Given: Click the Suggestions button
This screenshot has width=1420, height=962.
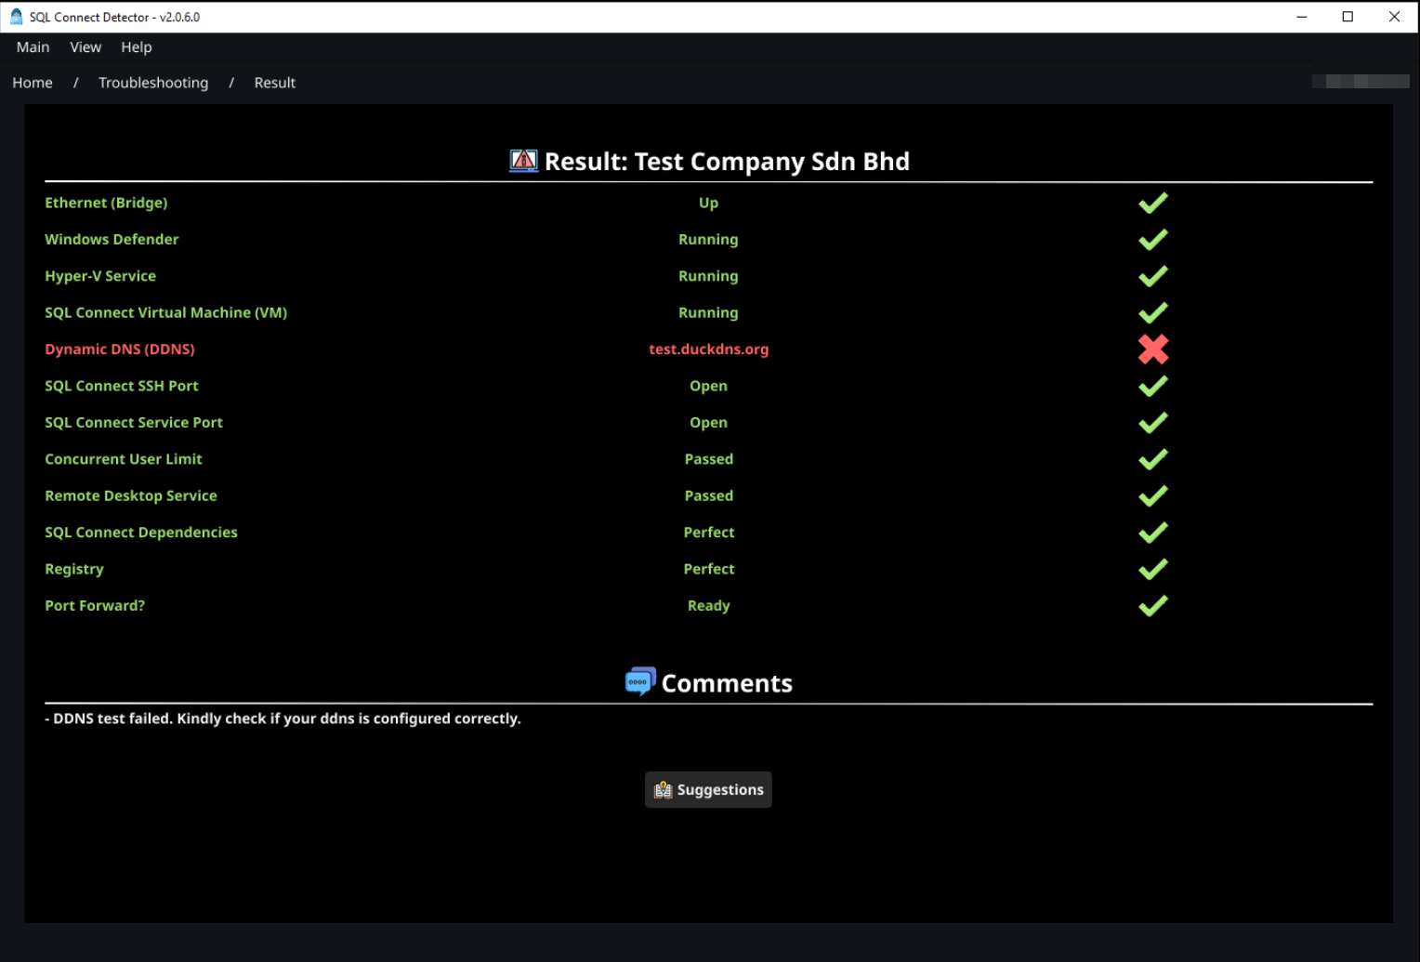Looking at the screenshot, I should [x=708, y=789].
